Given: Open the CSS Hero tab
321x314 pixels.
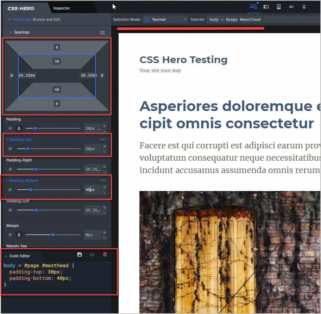Looking at the screenshot, I should coord(21,8).
